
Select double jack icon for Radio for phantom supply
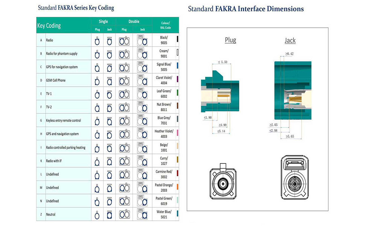click(x=142, y=53)
